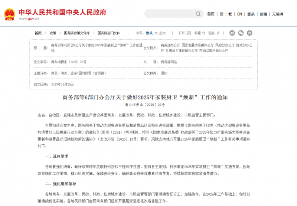Share to QQ Zone star icon
This screenshot has height=206, width=297.
pyautogui.click(x=249, y=33)
